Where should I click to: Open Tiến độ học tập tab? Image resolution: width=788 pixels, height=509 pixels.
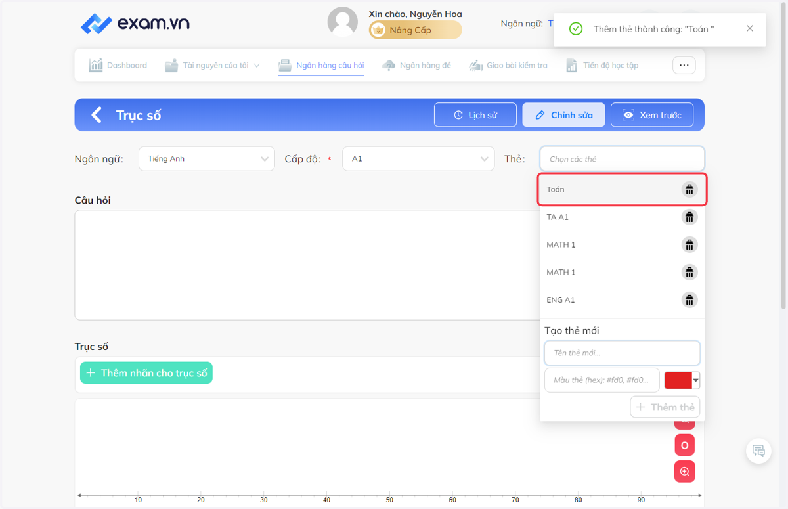pyautogui.click(x=602, y=66)
